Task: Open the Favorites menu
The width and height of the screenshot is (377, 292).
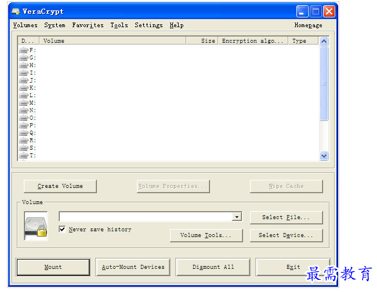Action: click(88, 25)
